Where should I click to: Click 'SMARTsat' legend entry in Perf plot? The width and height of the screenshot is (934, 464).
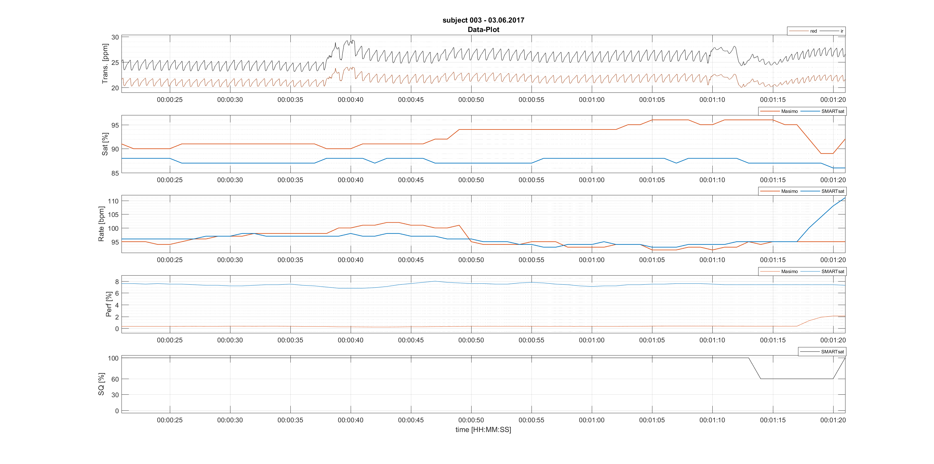pyautogui.click(x=833, y=272)
